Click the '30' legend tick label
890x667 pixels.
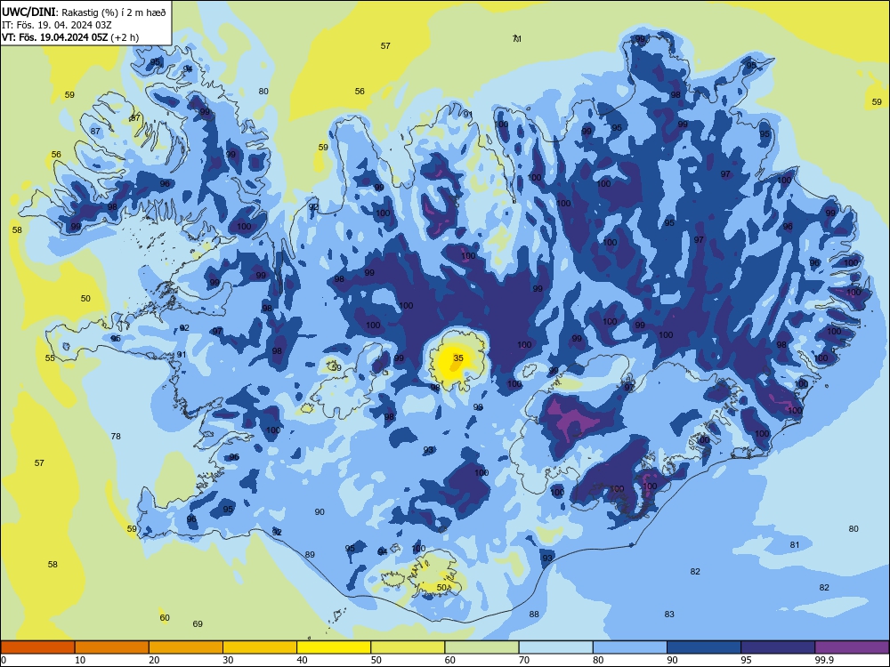coord(228,660)
